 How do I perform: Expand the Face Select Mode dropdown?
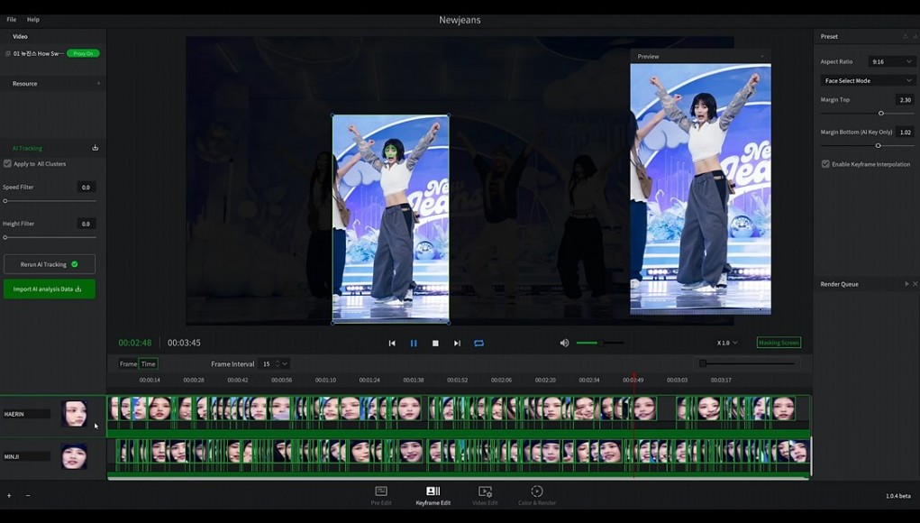[867, 80]
